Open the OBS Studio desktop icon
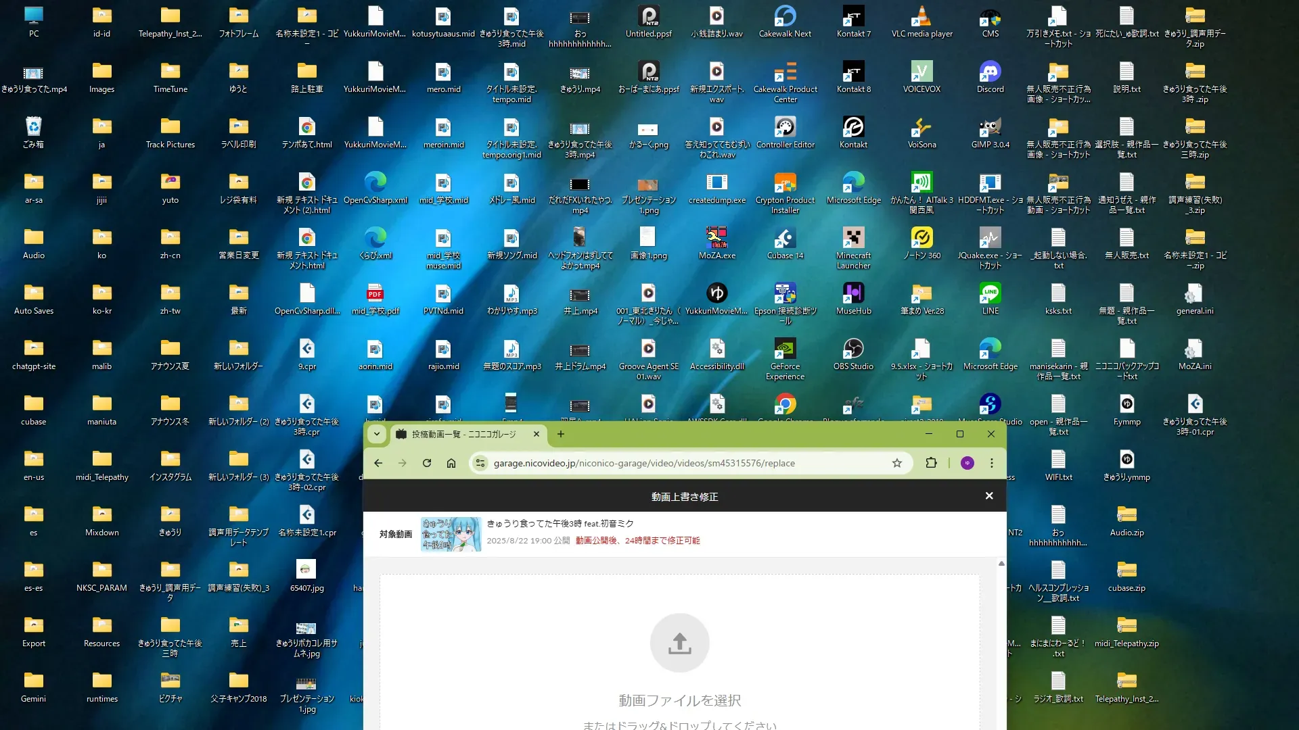 point(853,349)
